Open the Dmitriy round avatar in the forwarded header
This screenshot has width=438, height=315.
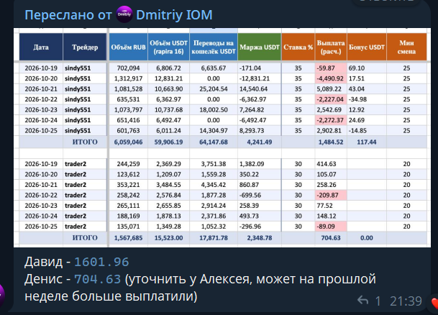(x=124, y=14)
